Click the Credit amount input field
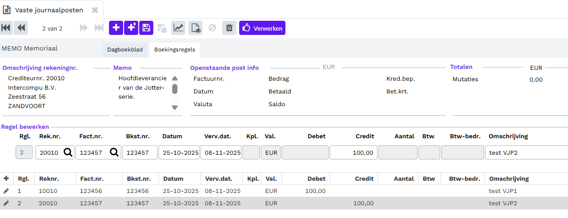Screen dimensions: 568x218 pos(352,152)
